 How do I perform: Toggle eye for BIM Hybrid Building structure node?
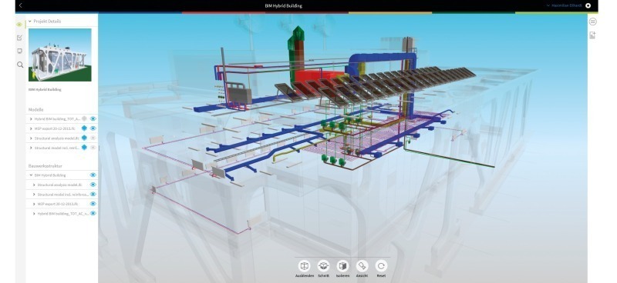[x=93, y=175]
